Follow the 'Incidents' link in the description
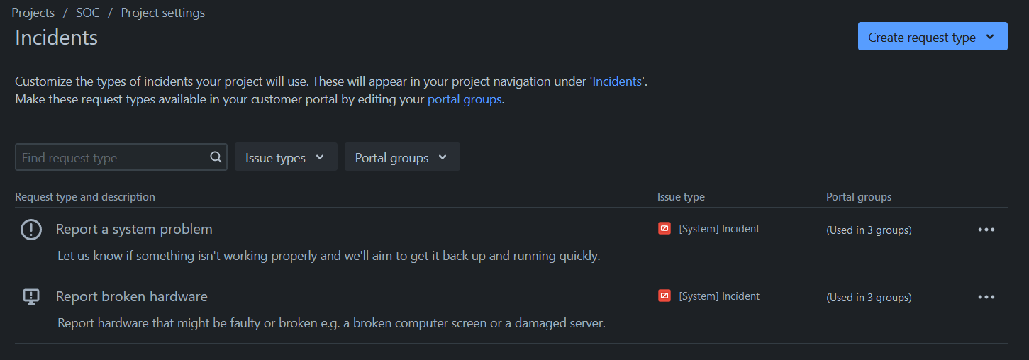This screenshot has width=1029, height=360. 618,81
